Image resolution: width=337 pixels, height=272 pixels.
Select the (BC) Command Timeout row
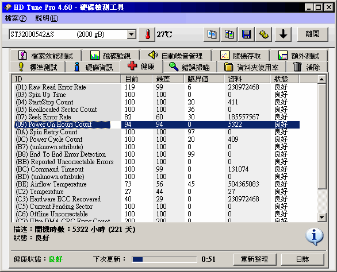(157, 169)
